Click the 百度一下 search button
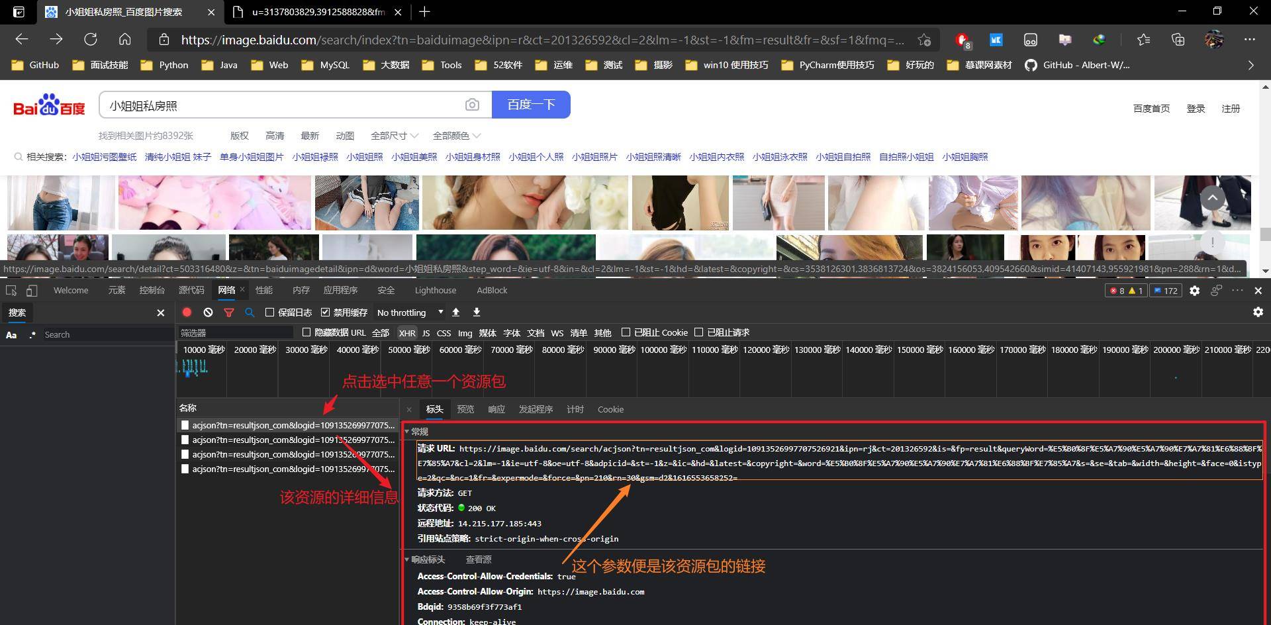The height and width of the screenshot is (625, 1271). tap(531, 105)
